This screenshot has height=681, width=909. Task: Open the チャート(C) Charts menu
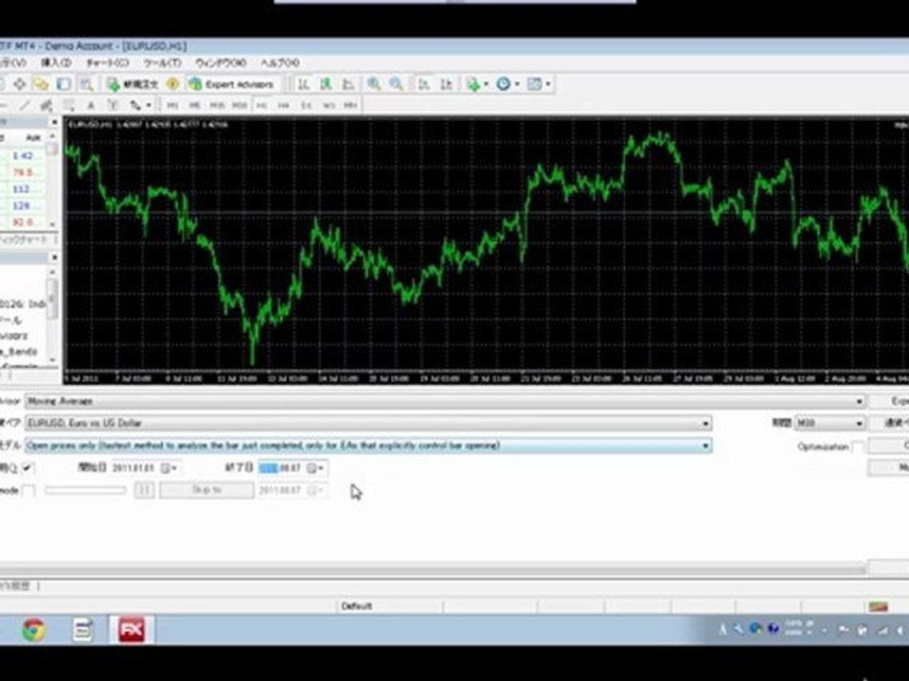click(x=107, y=62)
